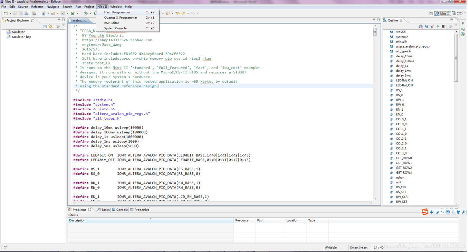Open dropdown next to Back arrow
The height and width of the screenshot is (252, 468).
[188, 13]
